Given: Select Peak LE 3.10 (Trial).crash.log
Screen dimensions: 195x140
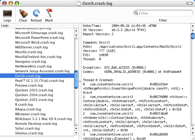Looking at the screenshot, I should 40,81.
